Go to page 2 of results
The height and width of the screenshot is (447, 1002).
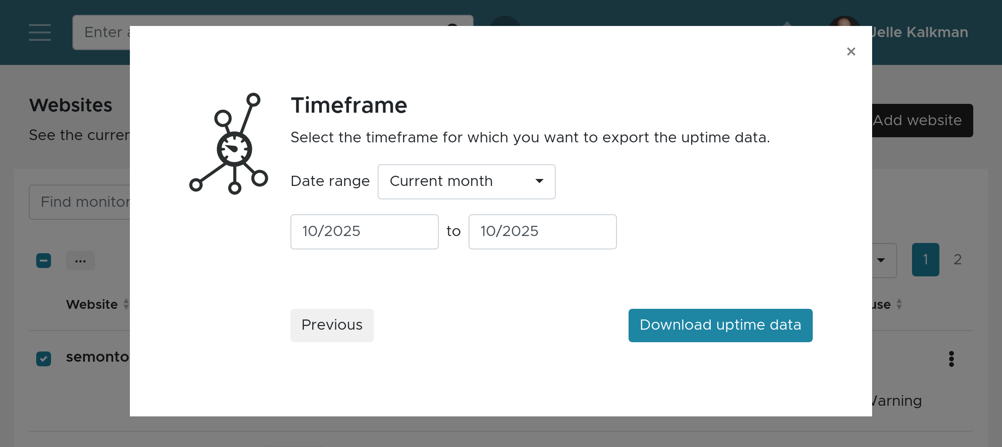[x=957, y=260]
